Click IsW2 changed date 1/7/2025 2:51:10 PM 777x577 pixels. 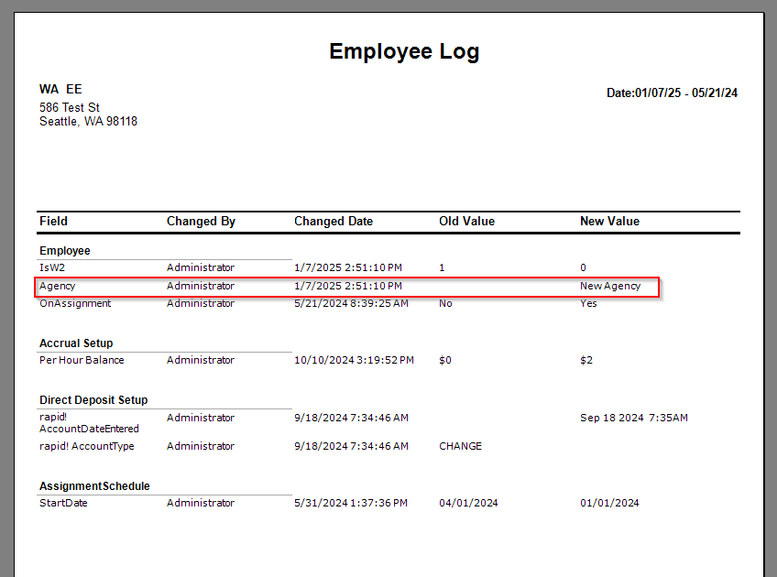[x=348, y=267]
